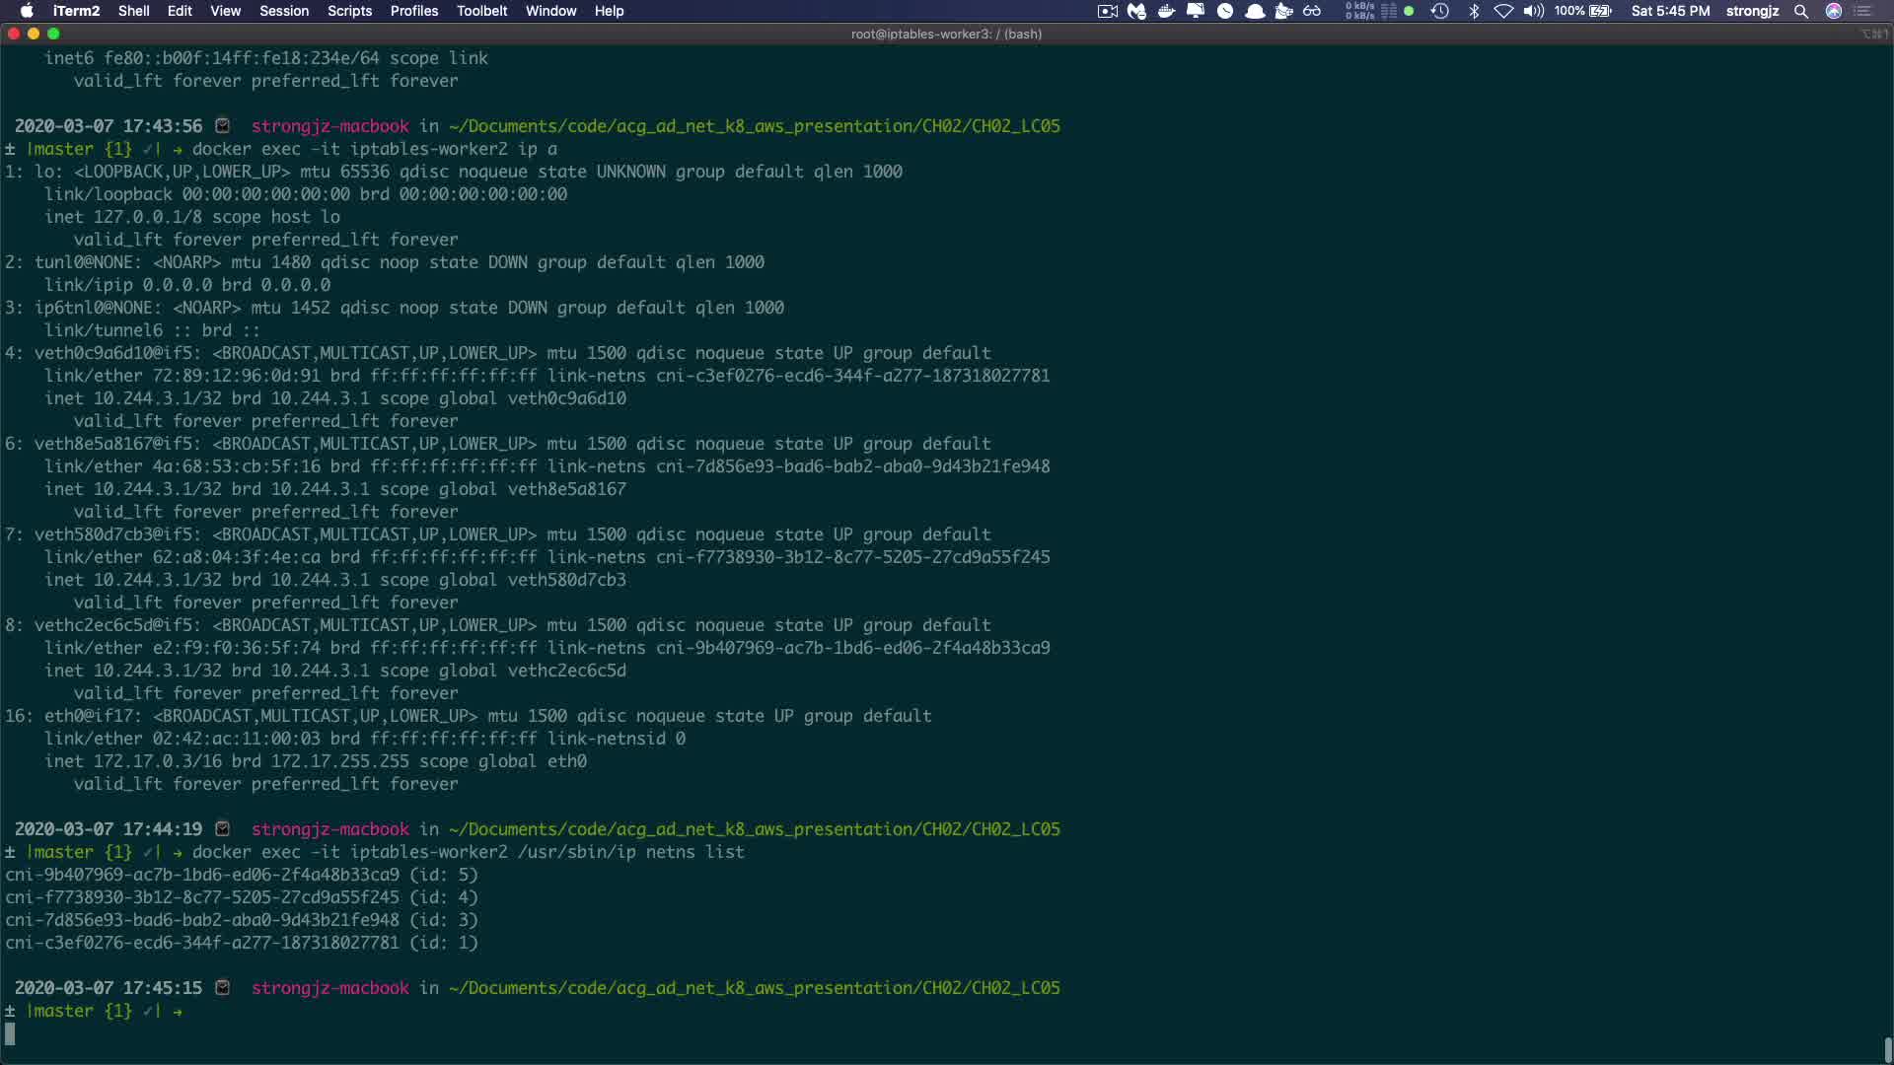
Task: Click the Bluetooth status icon
Action: [1474, 11]
